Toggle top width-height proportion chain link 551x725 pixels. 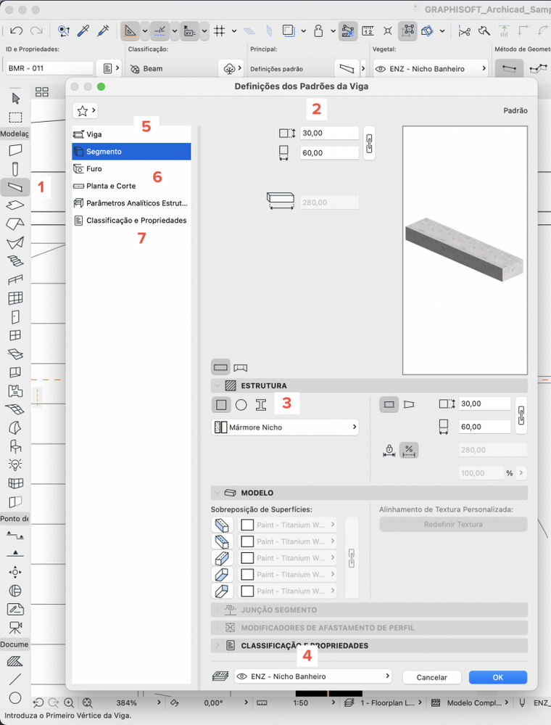(x=369, y=144)
